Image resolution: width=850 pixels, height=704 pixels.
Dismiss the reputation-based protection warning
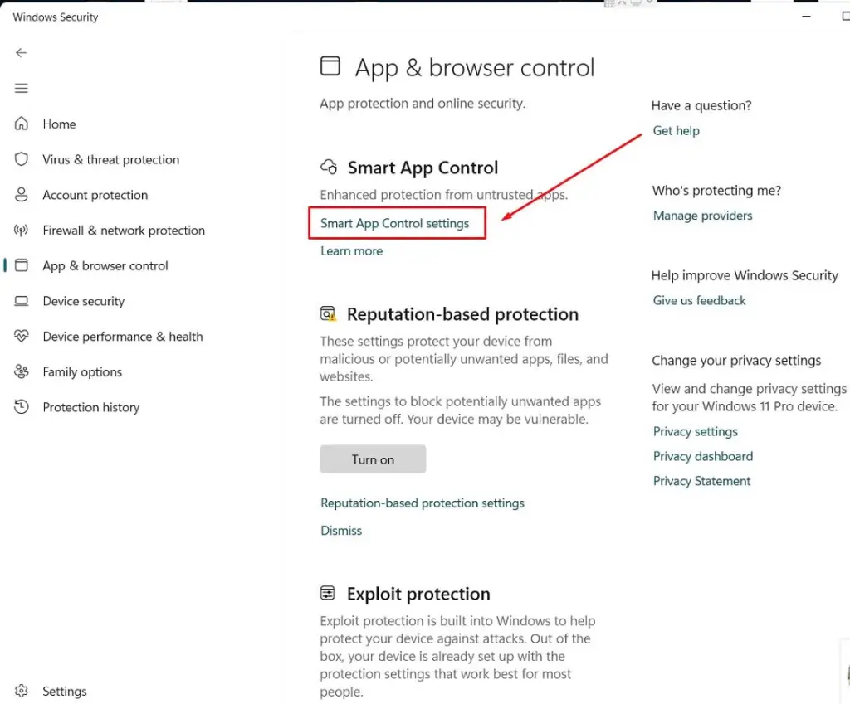tap(341, 531)
